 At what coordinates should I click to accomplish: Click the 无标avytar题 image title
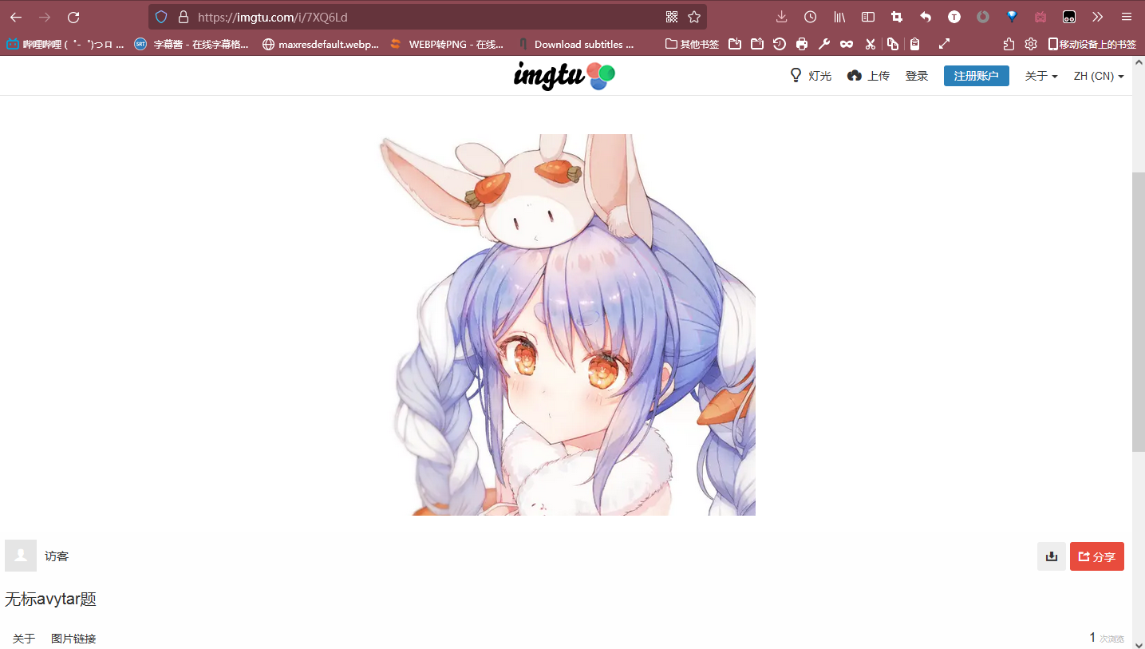coord(50,600)
